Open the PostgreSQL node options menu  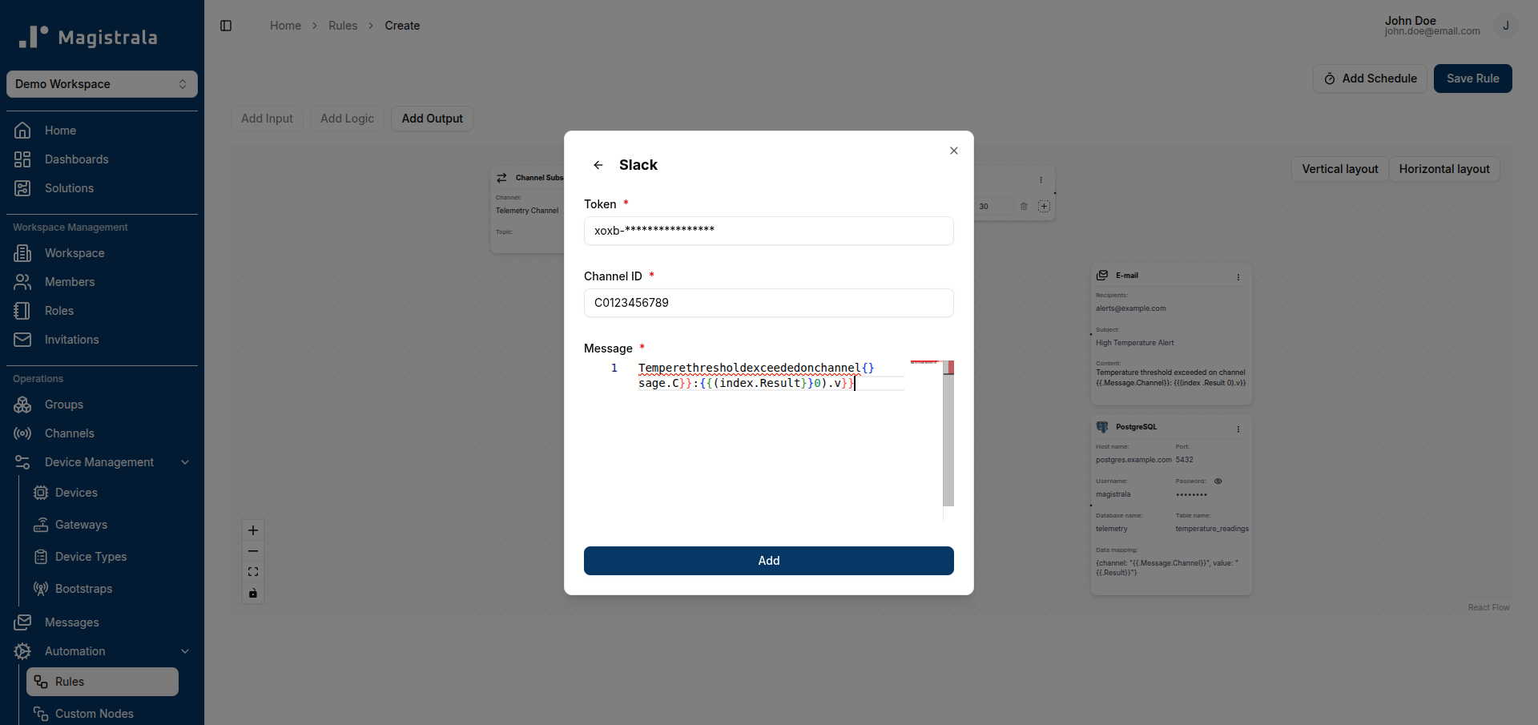click(1238, 429)
